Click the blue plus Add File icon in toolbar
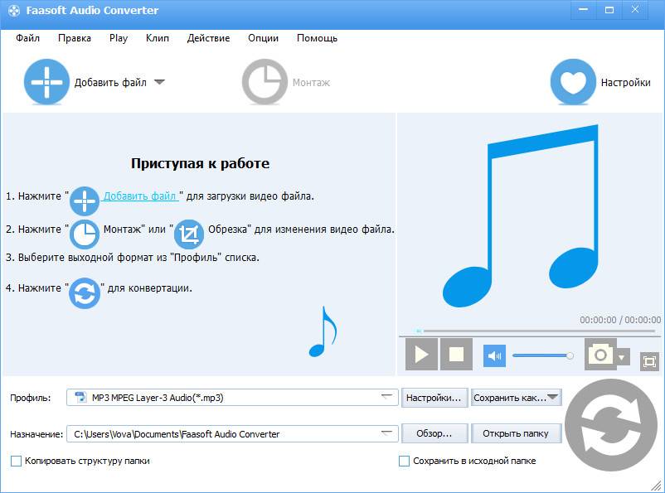The height and width of the screenshot is (493, 665). 46,82
